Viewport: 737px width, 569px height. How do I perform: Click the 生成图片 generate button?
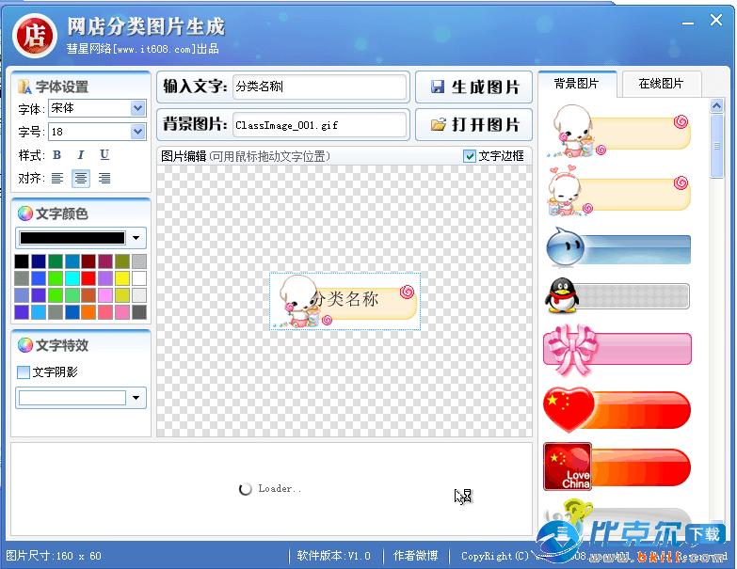[x=474, y=87]
